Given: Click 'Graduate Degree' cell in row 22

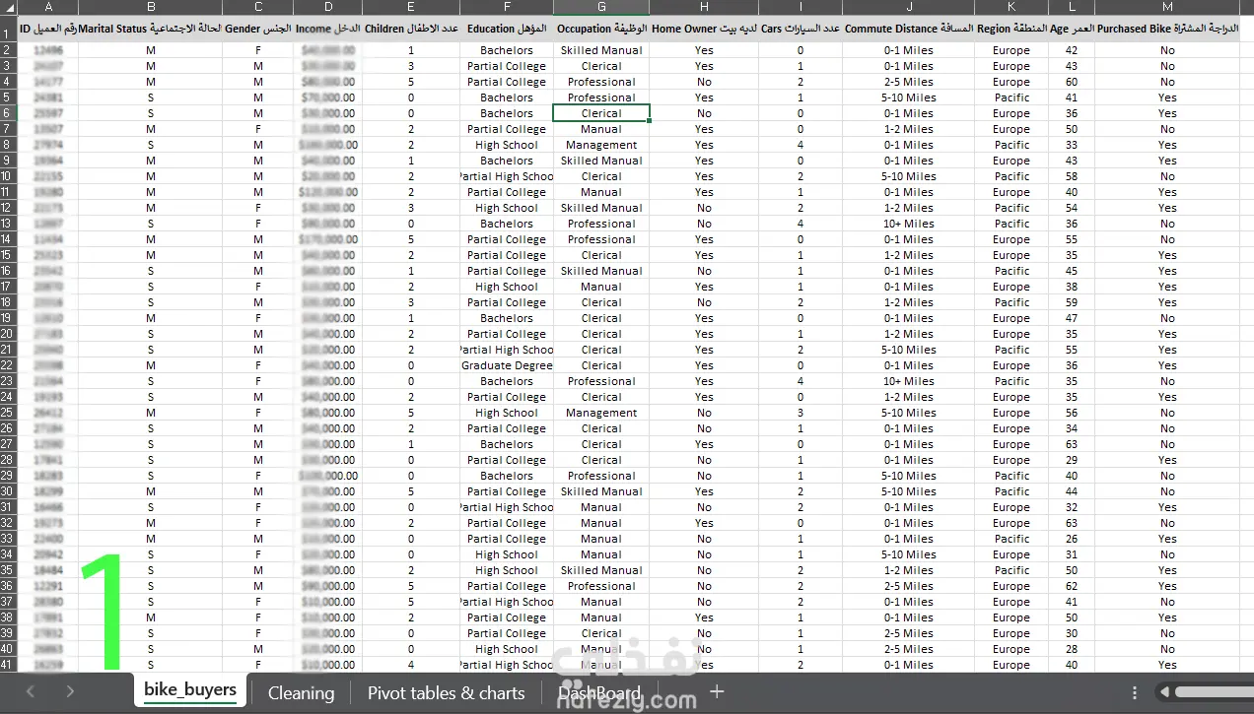Looking at the screenshot, I should (x=507, y=365).
